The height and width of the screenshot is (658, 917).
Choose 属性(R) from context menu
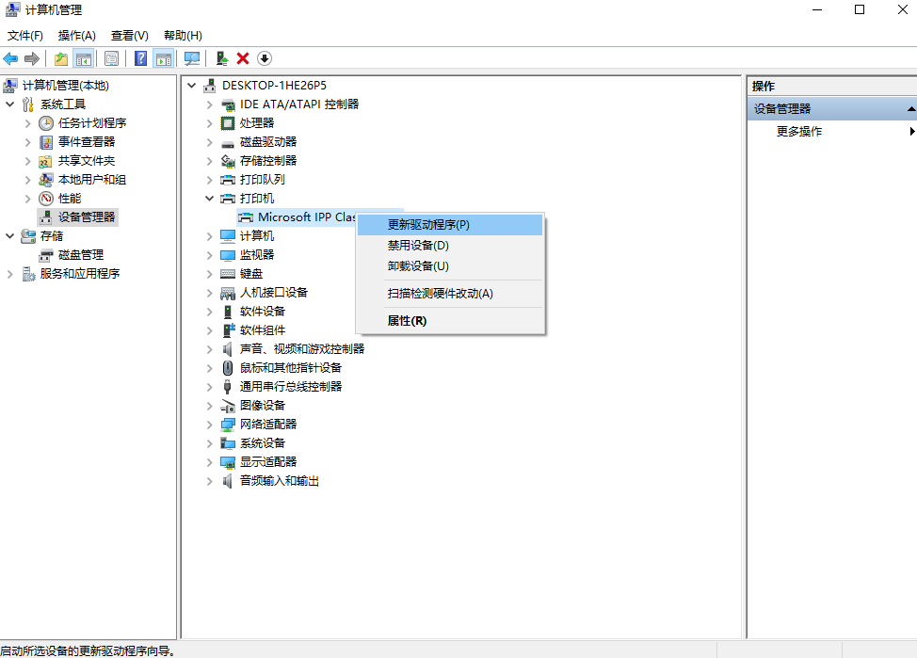pos(450,320)
